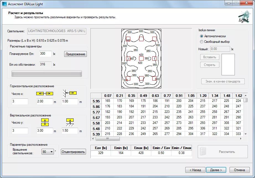Click the Предложение button
This screenshot has width=255, height=178.
tap(75, 54)
